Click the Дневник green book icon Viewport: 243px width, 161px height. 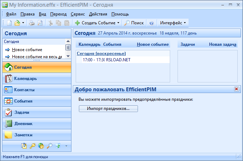pyautogui.click(x=8, y=124)
